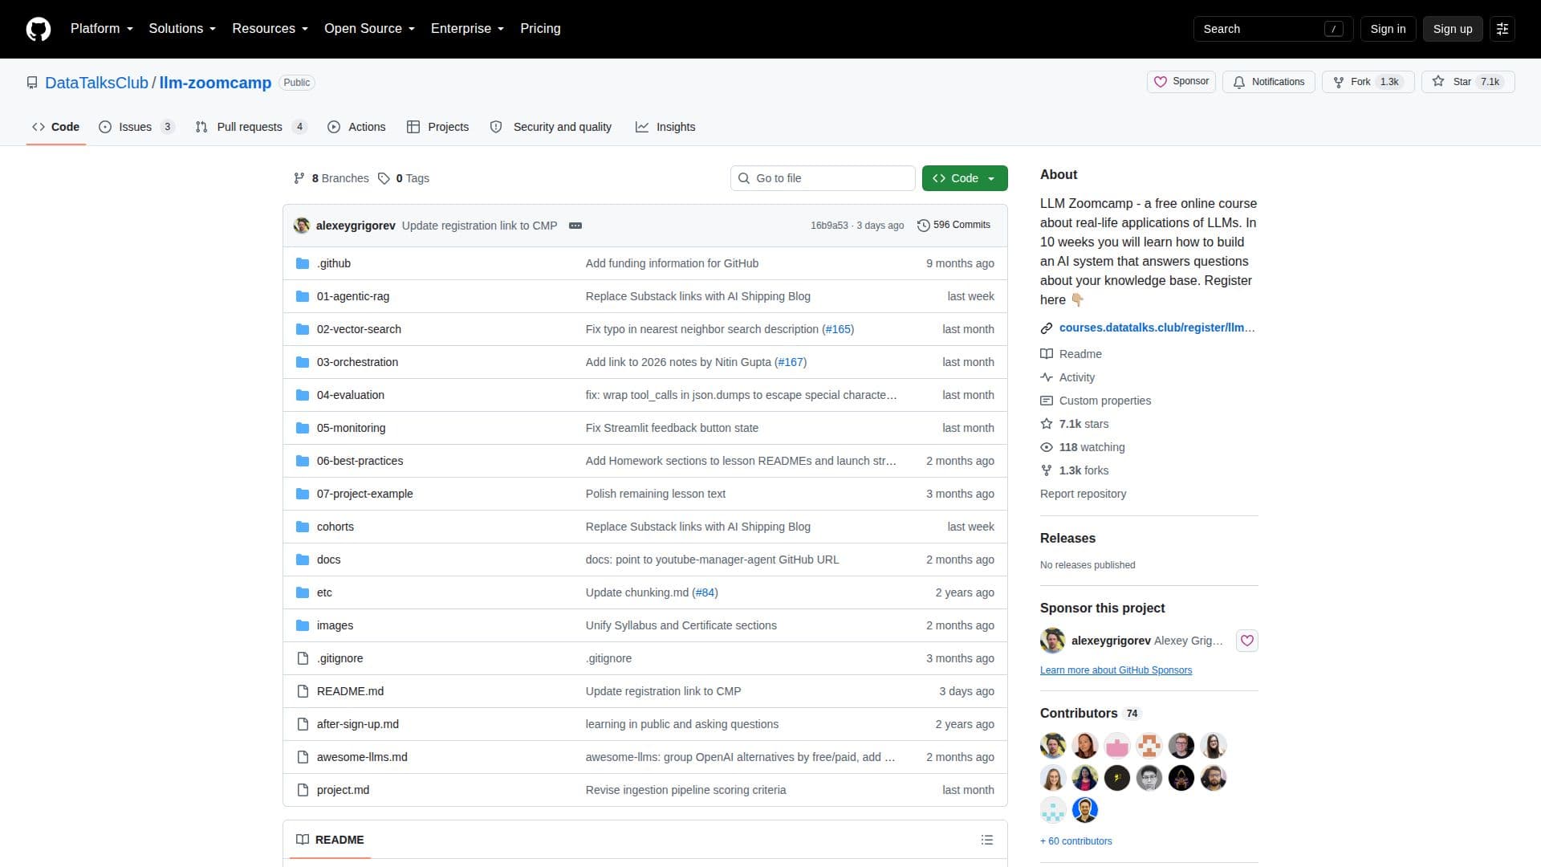This screenshot has height=867, width=1541.
Task: Switch to the Pull requests tab
Action: (x=251, y=127)
